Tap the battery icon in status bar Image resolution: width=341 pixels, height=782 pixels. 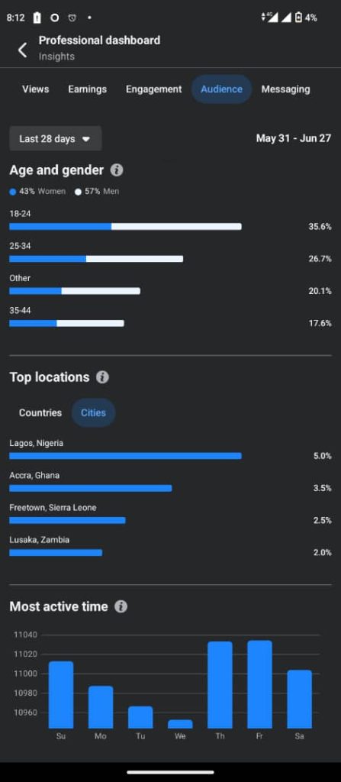[x=298, y=18]
